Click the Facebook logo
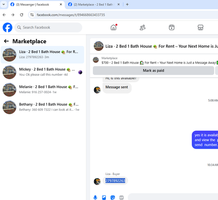Viewport: 218px width, 200px height. tap(7, 28)
